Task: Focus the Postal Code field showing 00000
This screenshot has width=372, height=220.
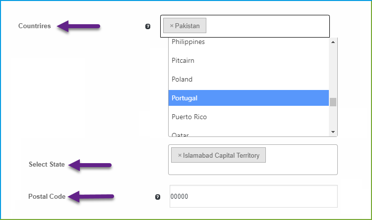Action: (x=253, y=196)
